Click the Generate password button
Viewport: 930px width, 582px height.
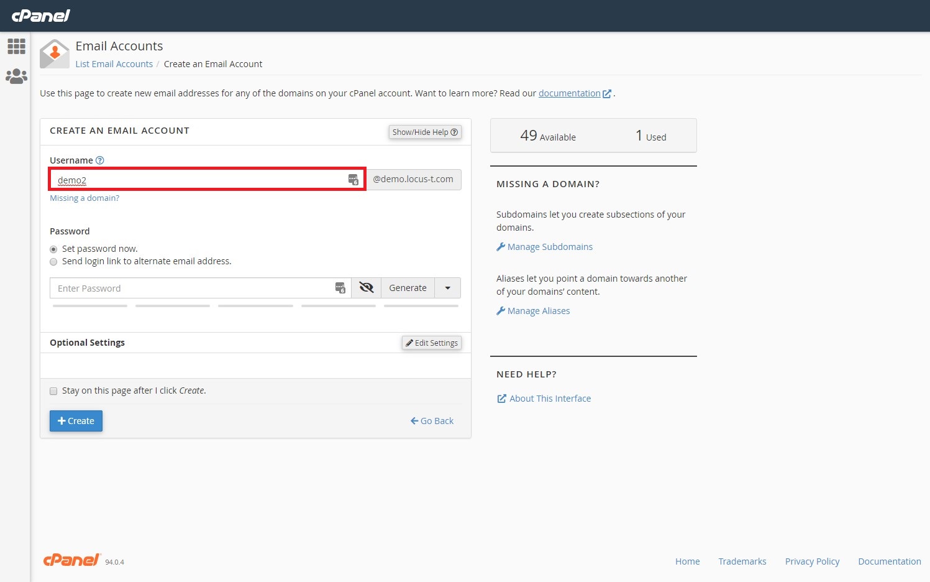click(x=408, y=288)
